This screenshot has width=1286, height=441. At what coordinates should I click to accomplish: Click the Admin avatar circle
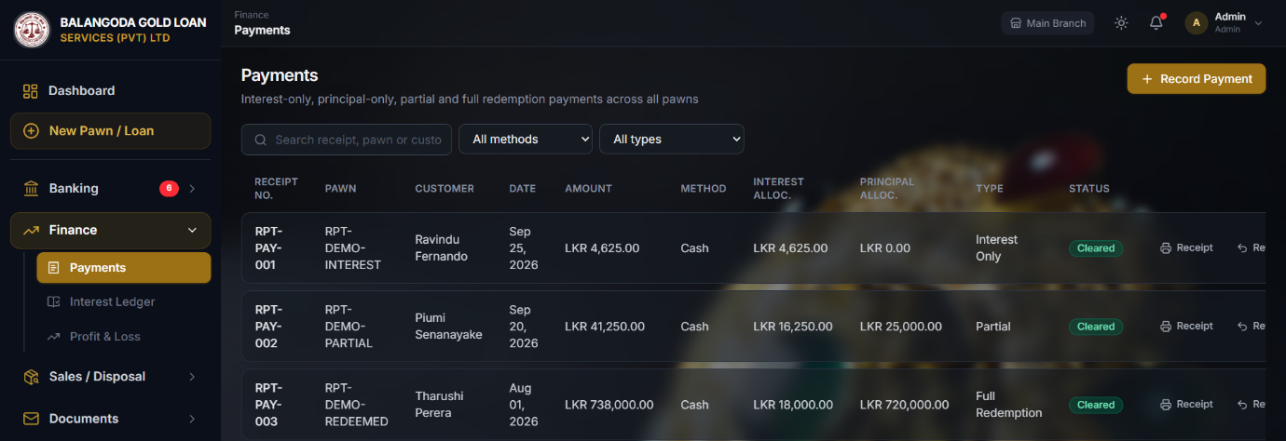click(1197, 23)
